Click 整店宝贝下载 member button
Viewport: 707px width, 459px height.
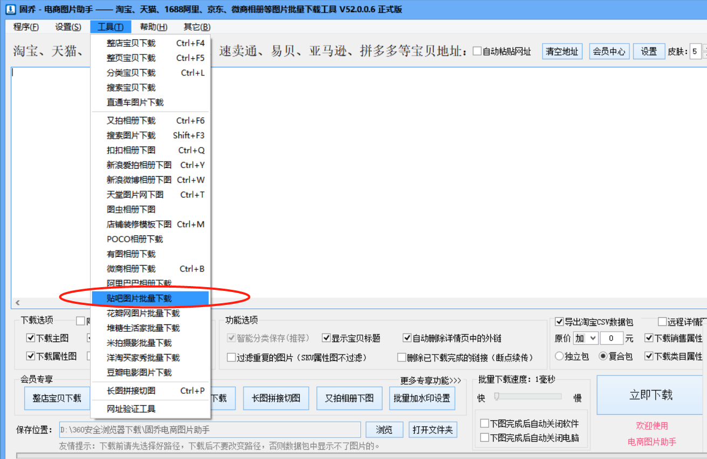pyautogui.click(x=57, y=399)
